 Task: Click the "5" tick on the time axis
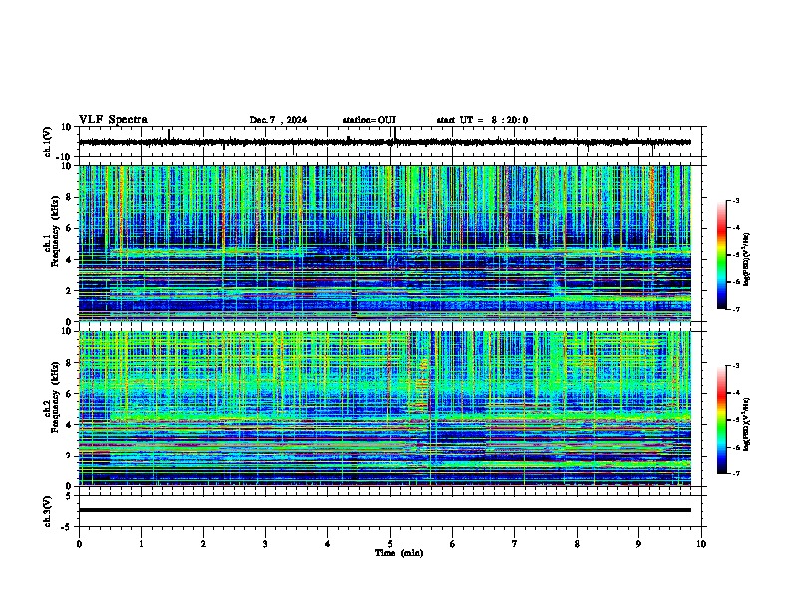pyautogui.click(x=390, y=544)
